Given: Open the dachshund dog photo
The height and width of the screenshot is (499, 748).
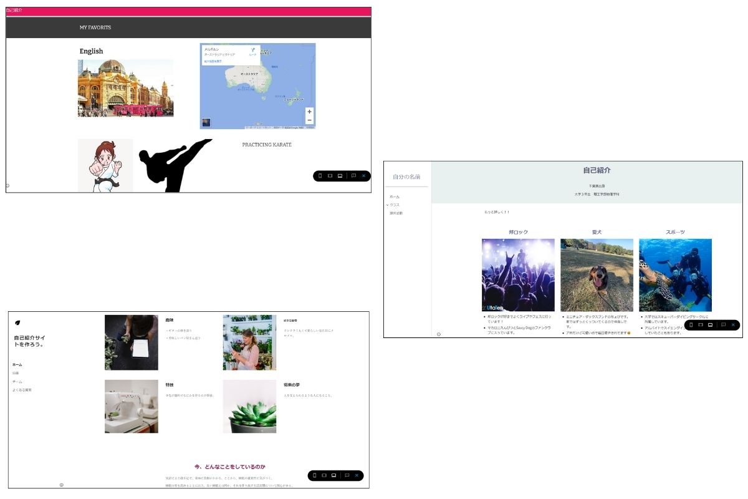Looking at the screenshot, I should (597, 275).
